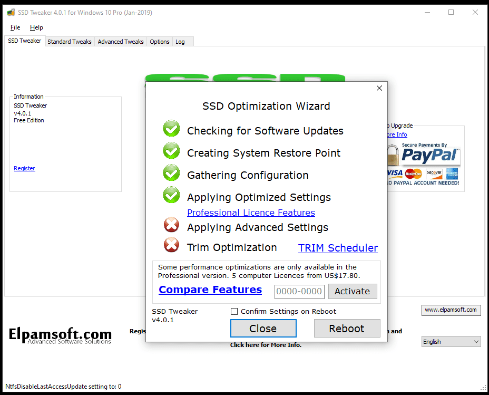Click the SSD Tweaker title bar app icon
Screen dimensions: 489x395
(x=11, y=13)
